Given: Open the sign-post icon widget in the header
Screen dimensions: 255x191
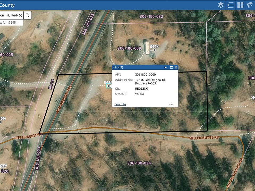Looking at the screenshot, I should (x=250, y=5).
